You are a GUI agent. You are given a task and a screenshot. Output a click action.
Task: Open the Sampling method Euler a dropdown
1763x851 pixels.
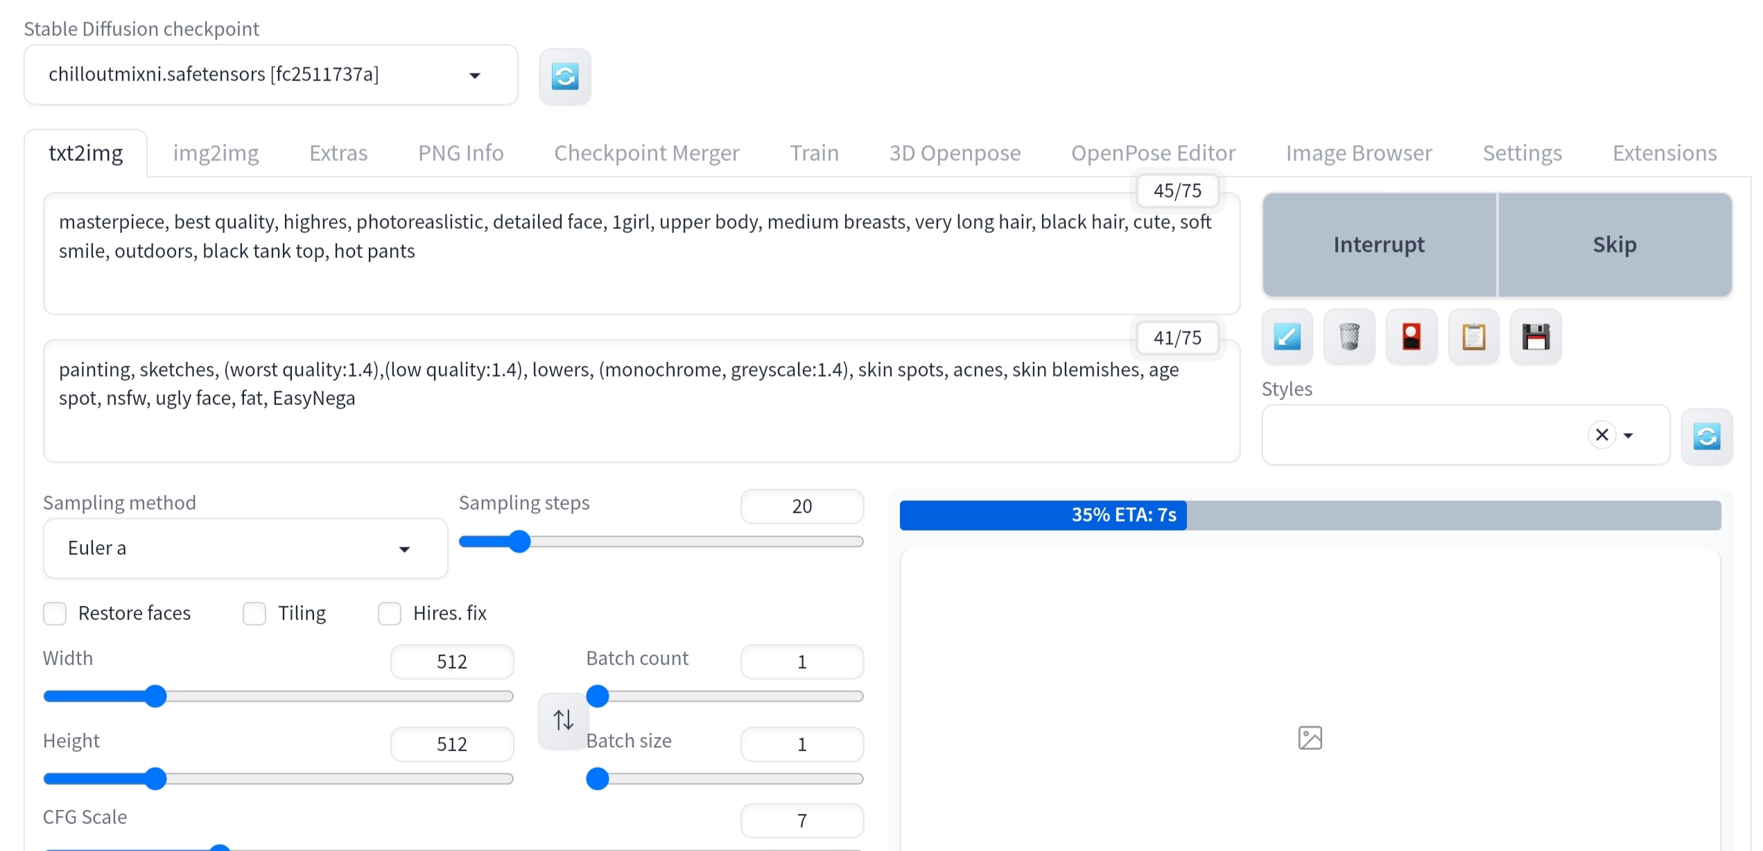click(245, 549)
